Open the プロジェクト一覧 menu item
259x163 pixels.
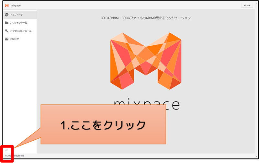(x=20, y=23)
